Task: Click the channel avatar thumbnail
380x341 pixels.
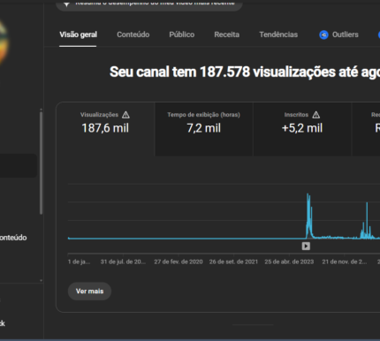Action: tap(3, 42)
